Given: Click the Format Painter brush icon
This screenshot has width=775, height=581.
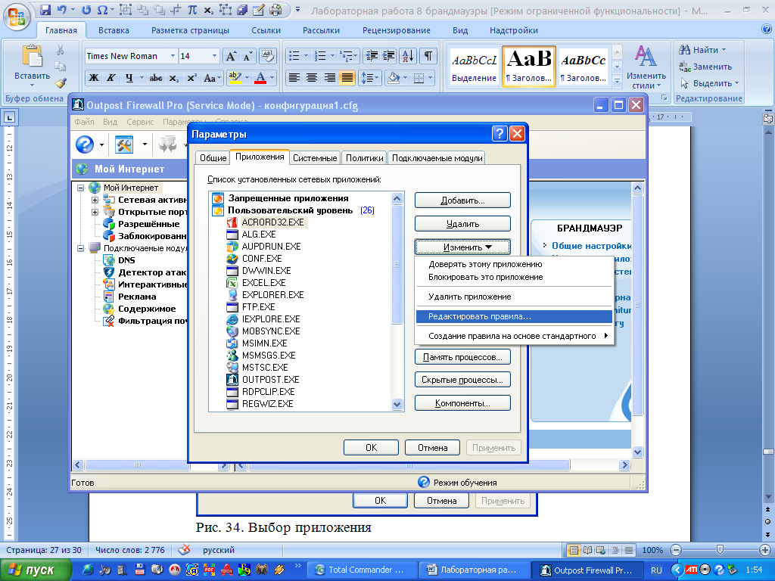Looking at the screenshot, I should (61, 83).
